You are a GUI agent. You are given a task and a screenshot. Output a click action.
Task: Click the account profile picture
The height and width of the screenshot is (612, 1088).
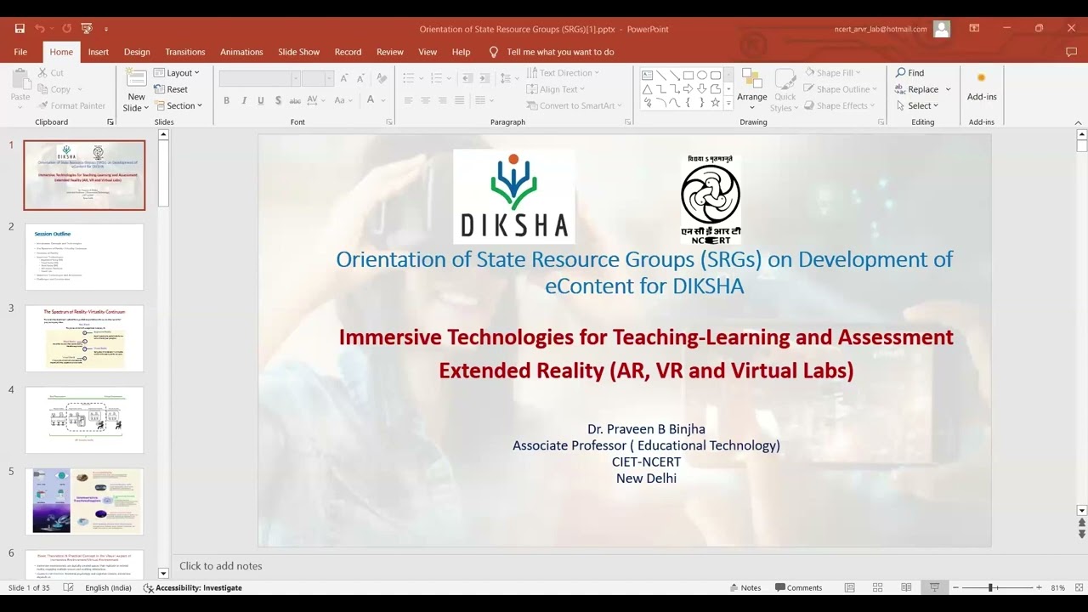pos(942,29)
